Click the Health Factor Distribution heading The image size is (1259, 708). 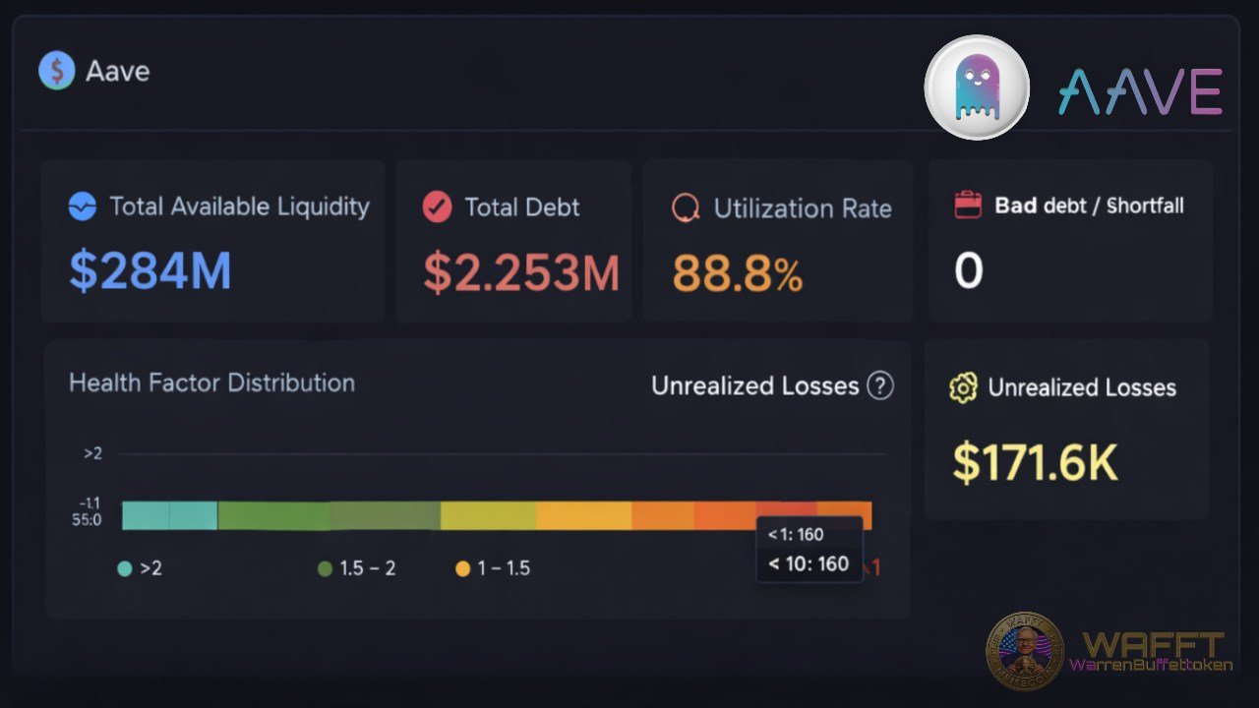(x=210, y=383)
